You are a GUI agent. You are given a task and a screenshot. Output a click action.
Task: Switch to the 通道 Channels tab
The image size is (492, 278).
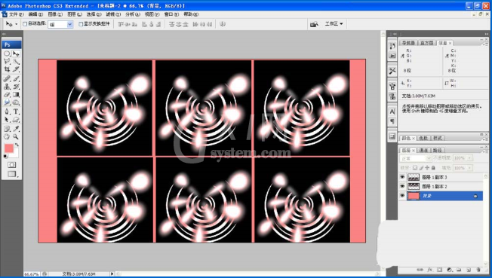423,151
